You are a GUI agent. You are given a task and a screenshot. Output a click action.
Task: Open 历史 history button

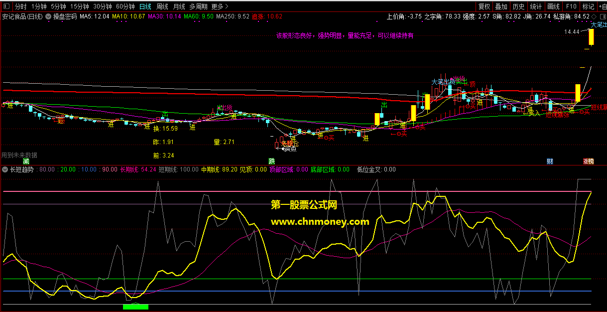[x=518, y=6]
